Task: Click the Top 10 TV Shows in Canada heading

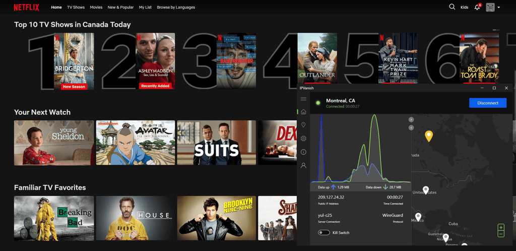Action: (73, 25)
